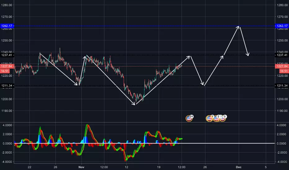The width and height of the screenshot is (289, 170).
Task: Open the economic event icon badged 3
Action: click(x=209, y=118)
